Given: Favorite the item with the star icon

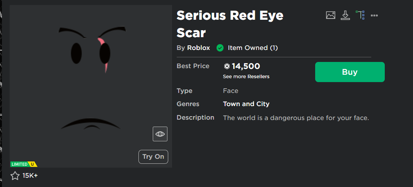Looking at the screenshot, I should pyautogui.click(x=15, y=176).
